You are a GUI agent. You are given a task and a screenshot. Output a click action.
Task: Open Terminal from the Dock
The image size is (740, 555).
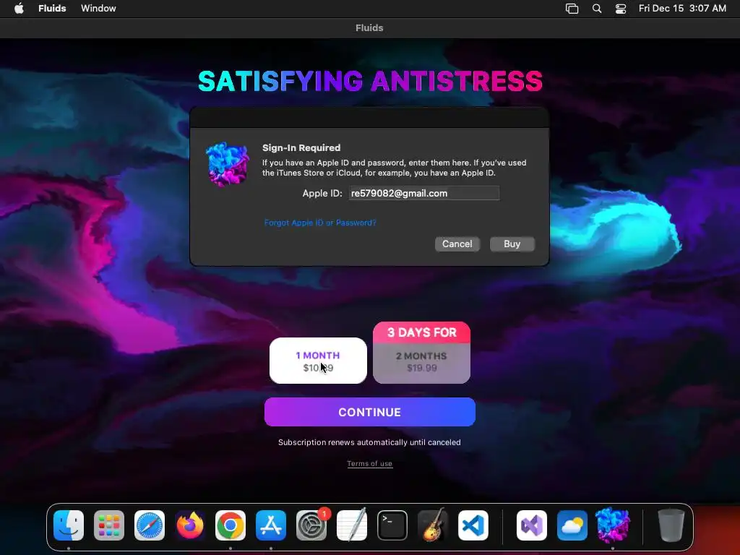[392, 525]
